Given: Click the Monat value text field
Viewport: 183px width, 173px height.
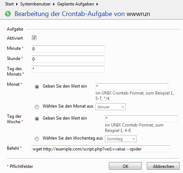Looking at the screenshot, I should coord(132,86).
